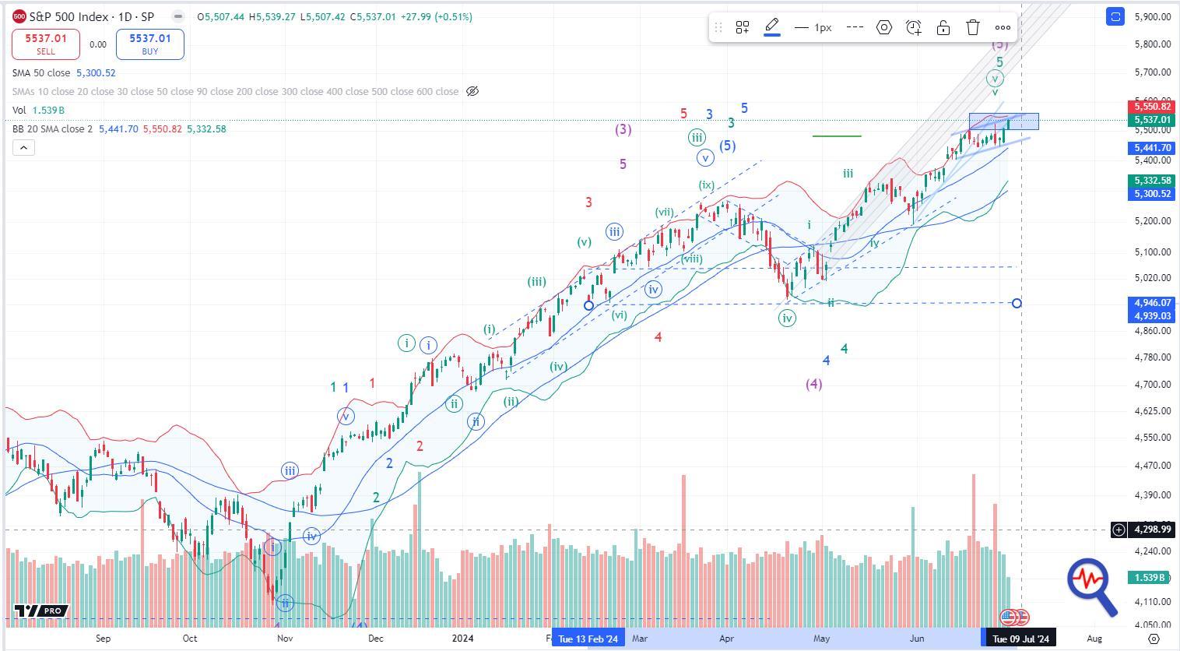Click the Tue 09 Jul '24 date label
The image size is (1180, 651).
[x=1020, y=639]
